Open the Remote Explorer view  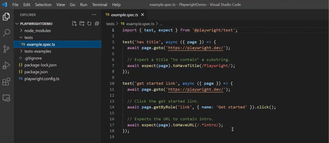[x=6, y=98]
